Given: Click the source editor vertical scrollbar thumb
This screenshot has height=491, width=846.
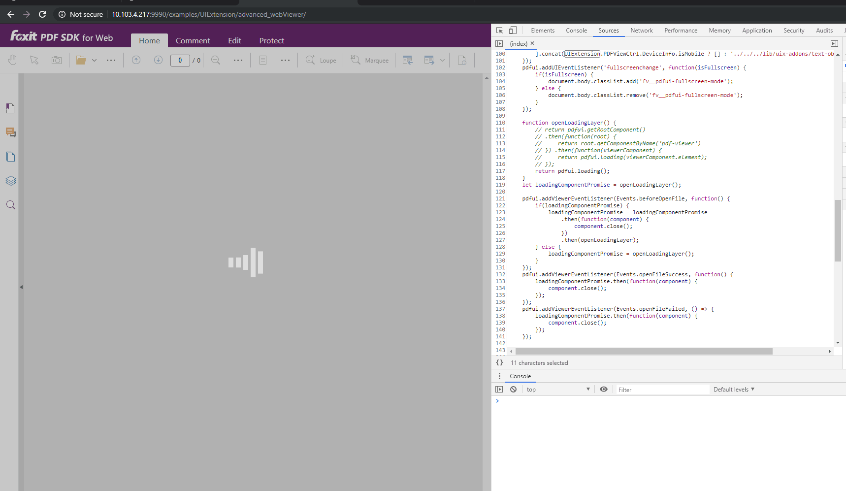Looking at the screenshot, I should (838, 230).
